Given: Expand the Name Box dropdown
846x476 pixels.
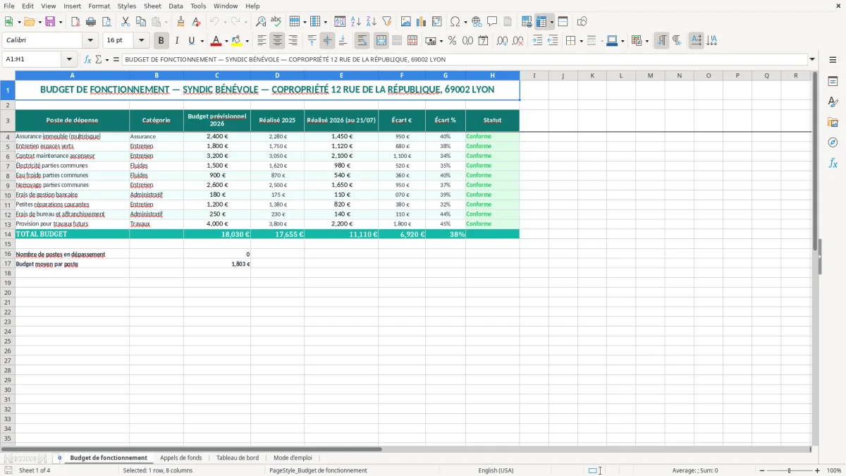Looking at the screenshot, I should click(x=69, y=60).
